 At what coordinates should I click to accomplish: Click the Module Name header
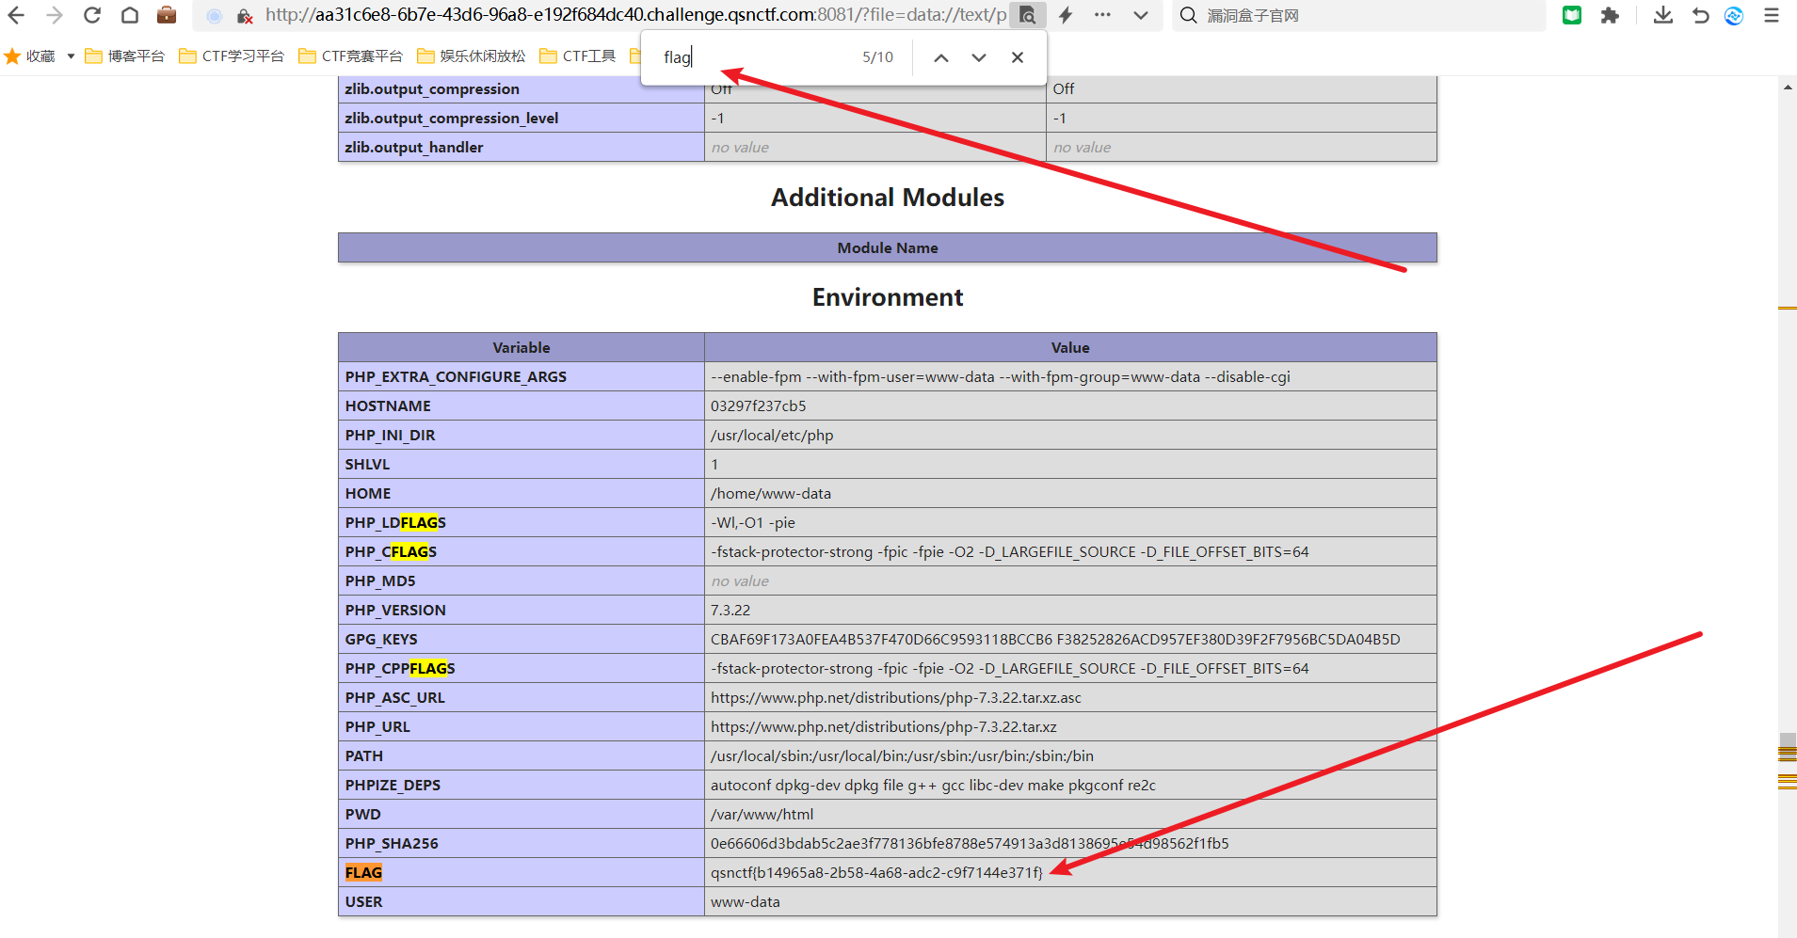click(888, 247)
